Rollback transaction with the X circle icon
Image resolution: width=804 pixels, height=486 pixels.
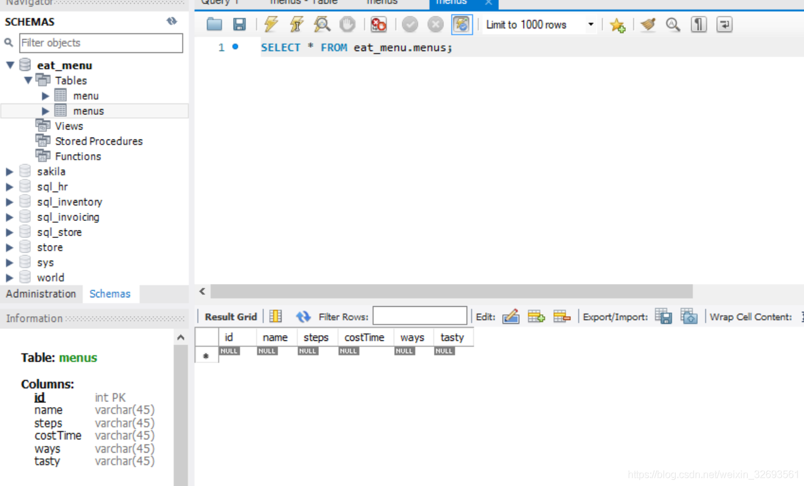click(436, 25)
